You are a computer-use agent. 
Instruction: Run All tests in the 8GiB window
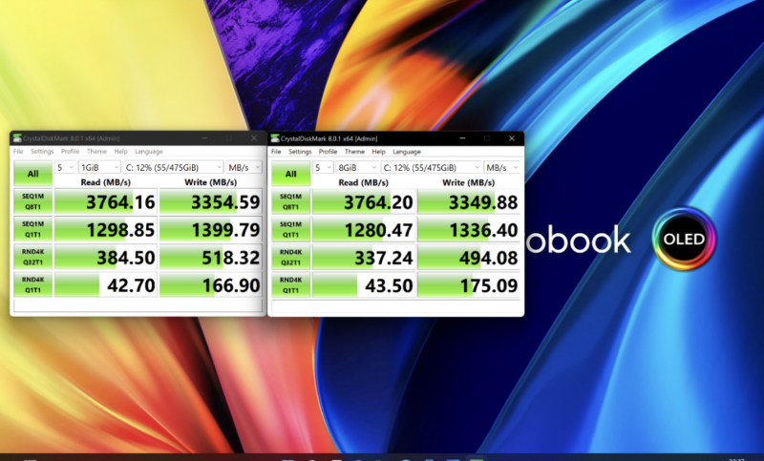pos(291,174)
